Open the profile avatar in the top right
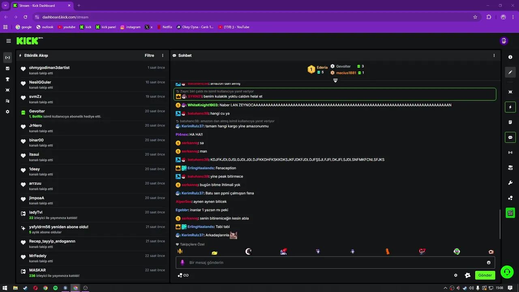519x292 pixels. pos(504,41)
